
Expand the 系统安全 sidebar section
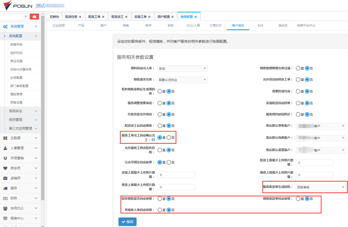tap(21, 111)
